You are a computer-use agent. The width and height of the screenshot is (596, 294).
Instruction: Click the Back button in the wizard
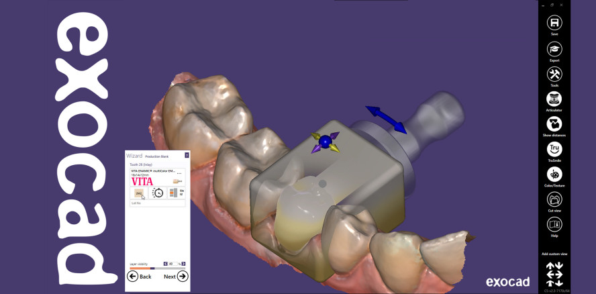pyautogui.click(x=140, y=276)
